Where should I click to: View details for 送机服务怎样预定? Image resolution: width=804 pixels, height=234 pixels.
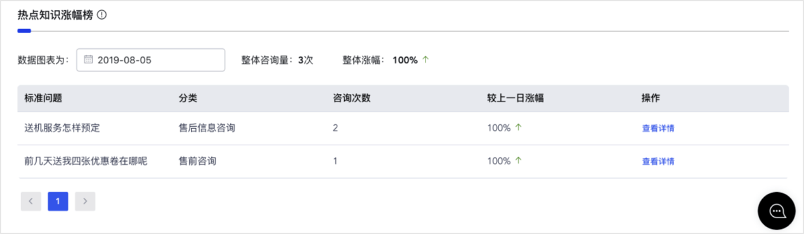tap(658, 128)
